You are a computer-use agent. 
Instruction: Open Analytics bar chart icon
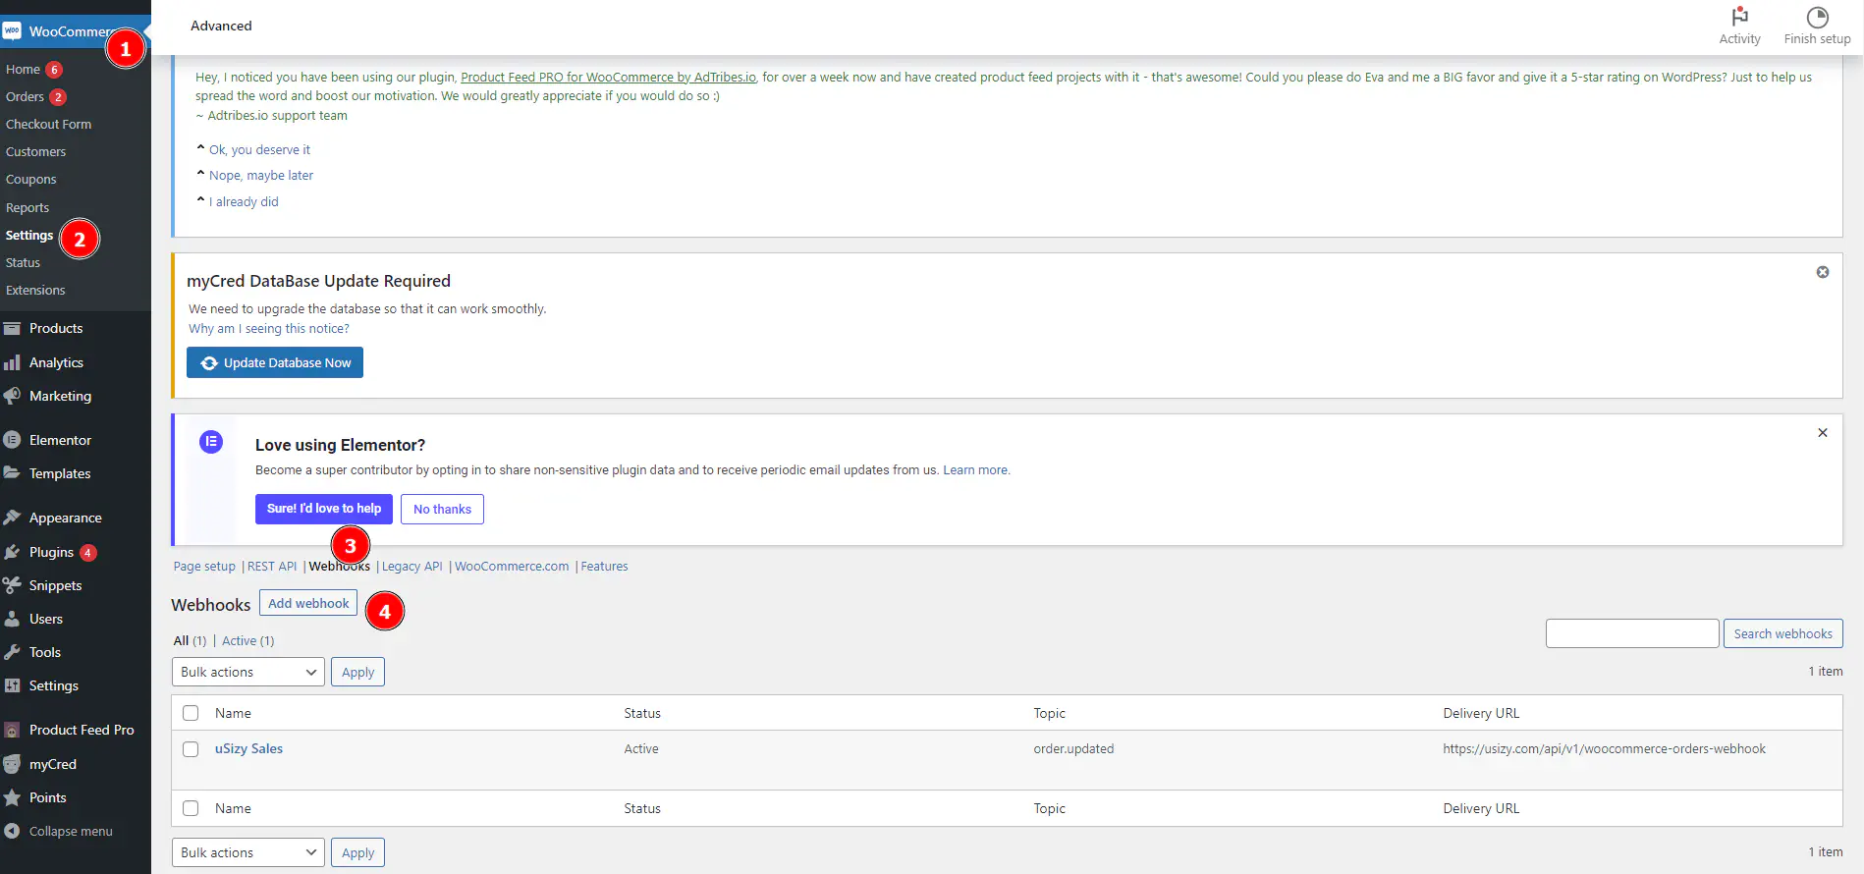click(13, 362)
